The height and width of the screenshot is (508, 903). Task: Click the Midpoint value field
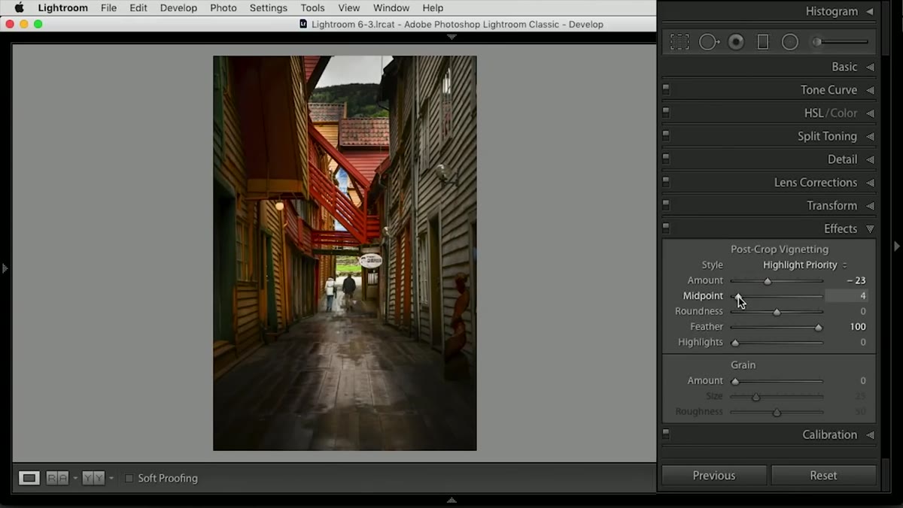click(847, 296)
